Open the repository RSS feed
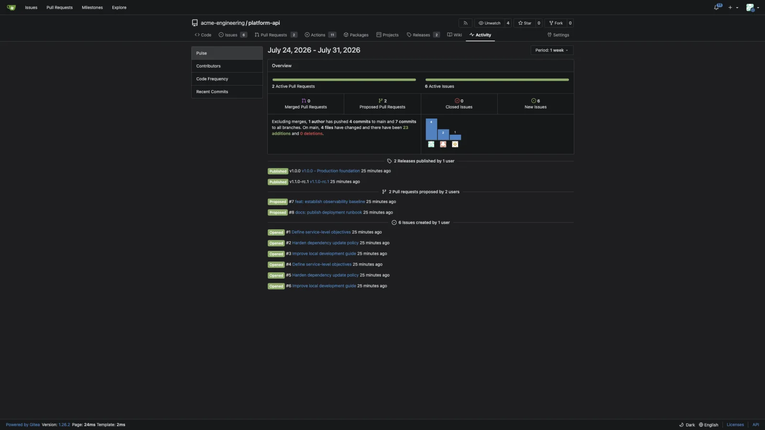This screenshot has height=430, width=765. [465, 23]
